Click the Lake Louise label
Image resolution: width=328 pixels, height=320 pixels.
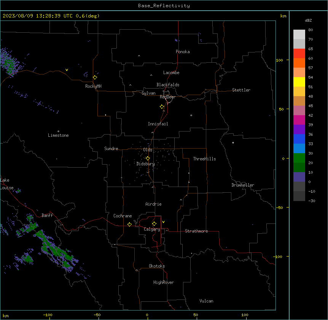7,184
